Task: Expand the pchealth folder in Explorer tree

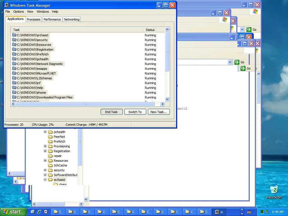Action: [45, 132]
